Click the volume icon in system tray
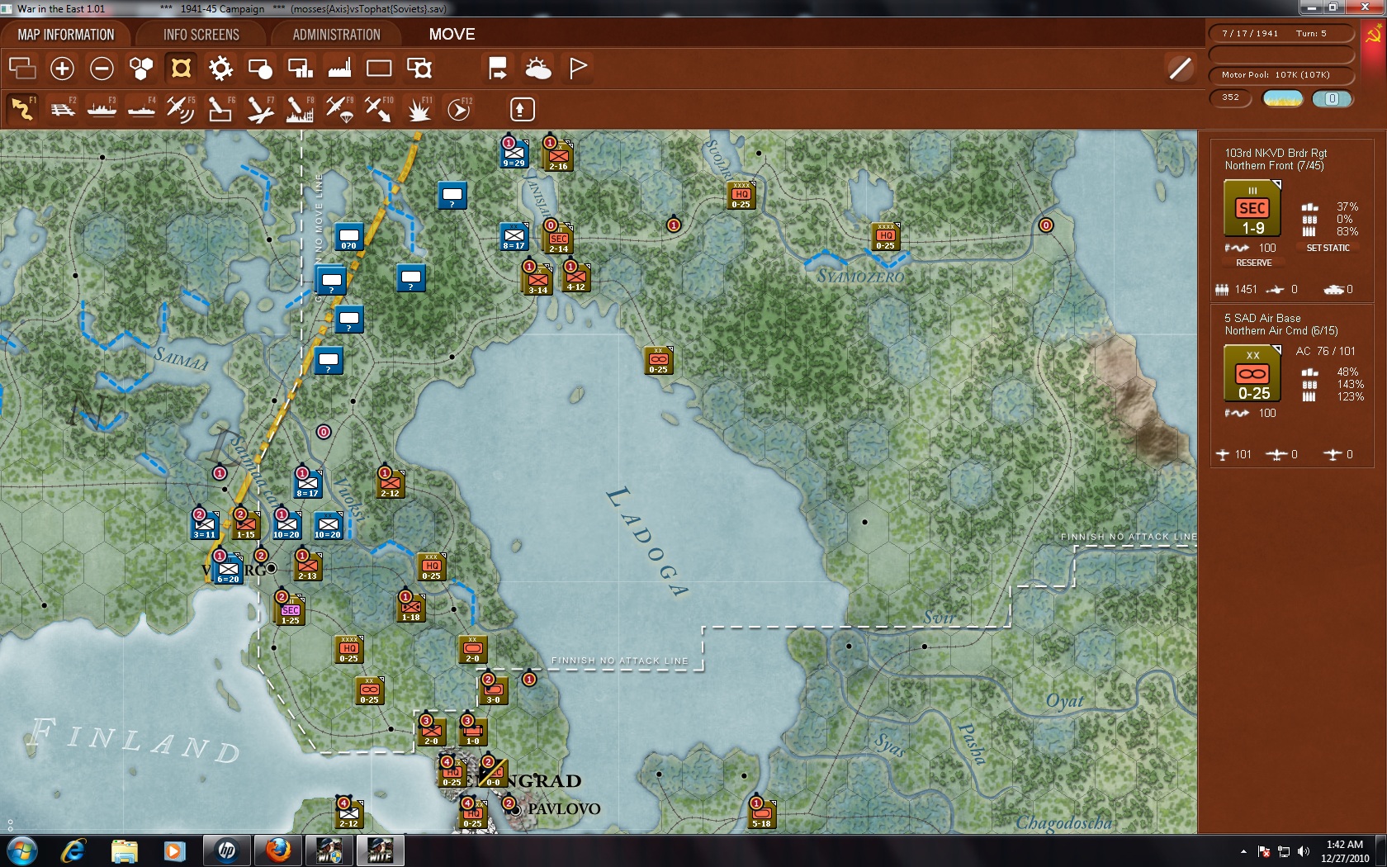 tap(1303, 851)
